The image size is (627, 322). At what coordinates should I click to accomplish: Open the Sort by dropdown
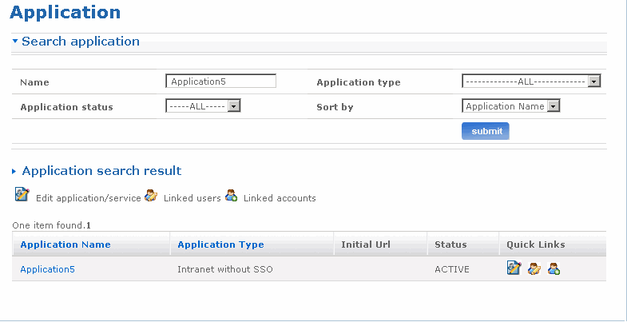tap(510, 106)
